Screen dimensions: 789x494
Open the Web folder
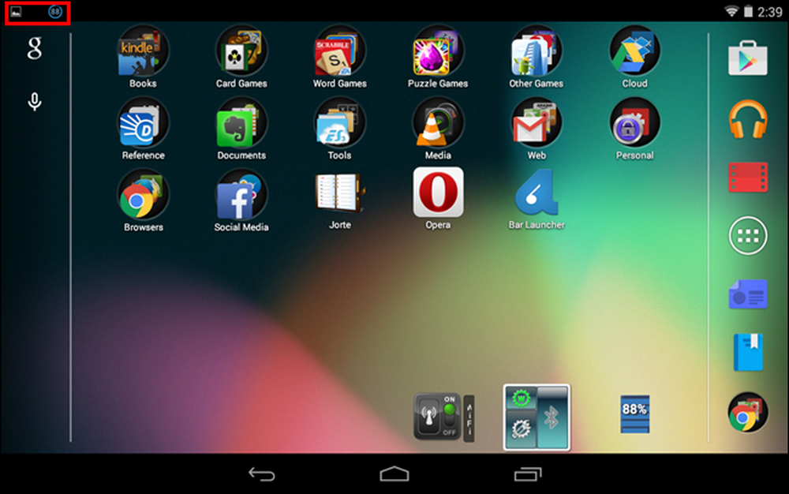point(537,123)
